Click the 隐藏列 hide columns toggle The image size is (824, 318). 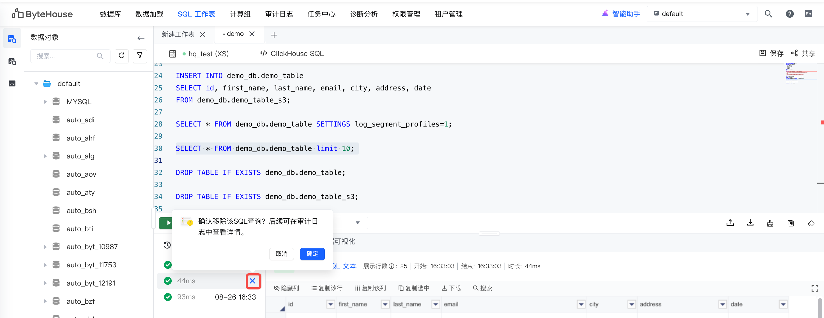pyautogui.click(x=286, y=288)
